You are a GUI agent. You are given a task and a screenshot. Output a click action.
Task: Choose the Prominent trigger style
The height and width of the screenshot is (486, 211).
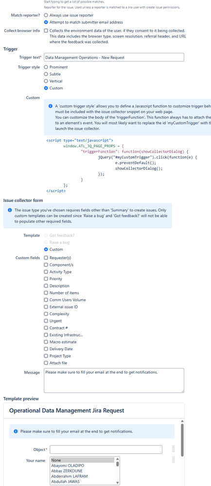(x=46, y=67)
